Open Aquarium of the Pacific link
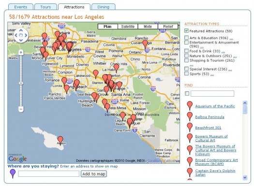This screenshot has height=186, width=254. (215, 106)
